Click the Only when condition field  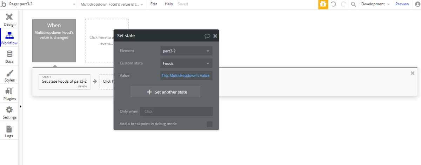176,111
